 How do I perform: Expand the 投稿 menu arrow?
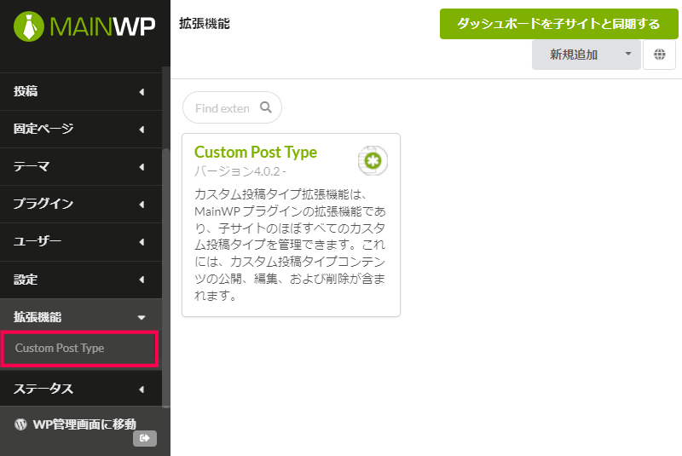pyautogui.click(x=142, y=92)
